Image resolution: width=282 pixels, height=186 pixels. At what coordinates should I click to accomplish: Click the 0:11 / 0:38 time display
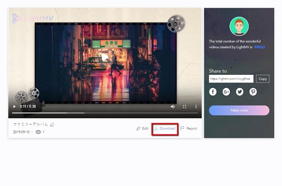pyautogui.click(x=28, y=106)
